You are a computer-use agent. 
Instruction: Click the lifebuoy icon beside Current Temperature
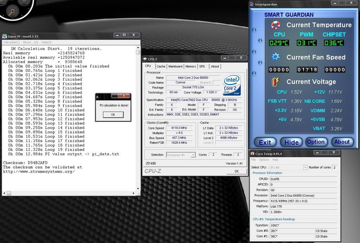pos(276,25)
